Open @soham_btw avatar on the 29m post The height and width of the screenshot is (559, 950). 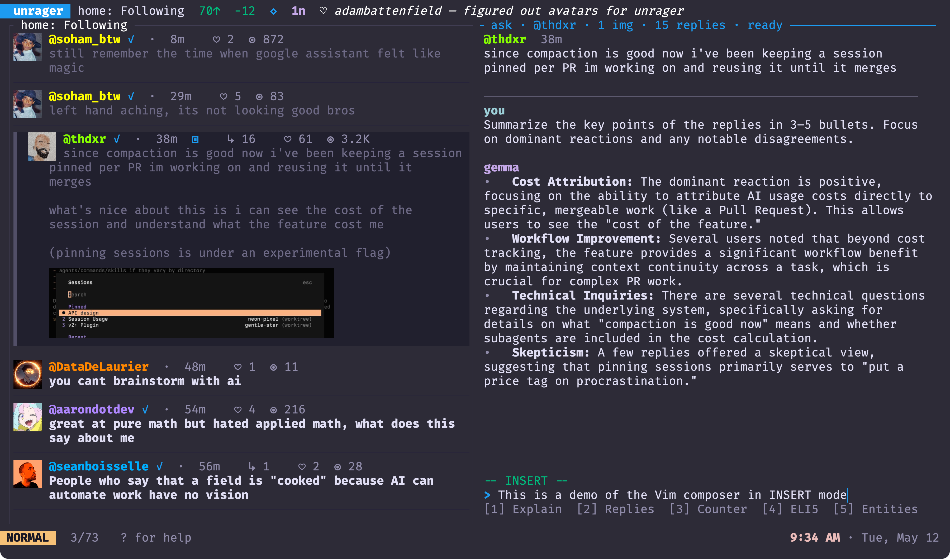[x=27, y=104]
